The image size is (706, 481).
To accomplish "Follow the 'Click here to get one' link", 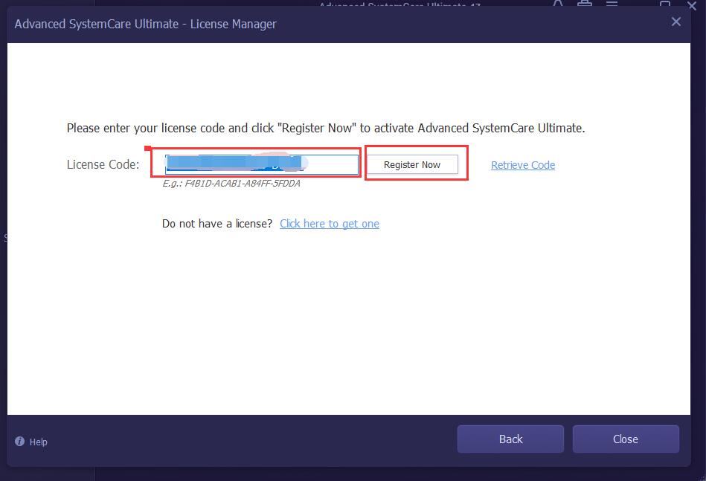I will (329, 224).
